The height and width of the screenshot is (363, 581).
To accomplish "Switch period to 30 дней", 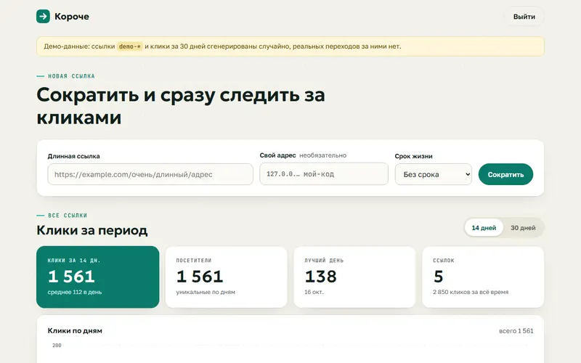I will pyautogui.click(x=523, y=228).
